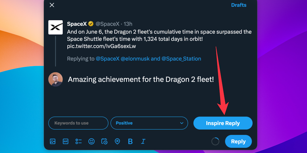Close the reply composer with X

(52, 5)
